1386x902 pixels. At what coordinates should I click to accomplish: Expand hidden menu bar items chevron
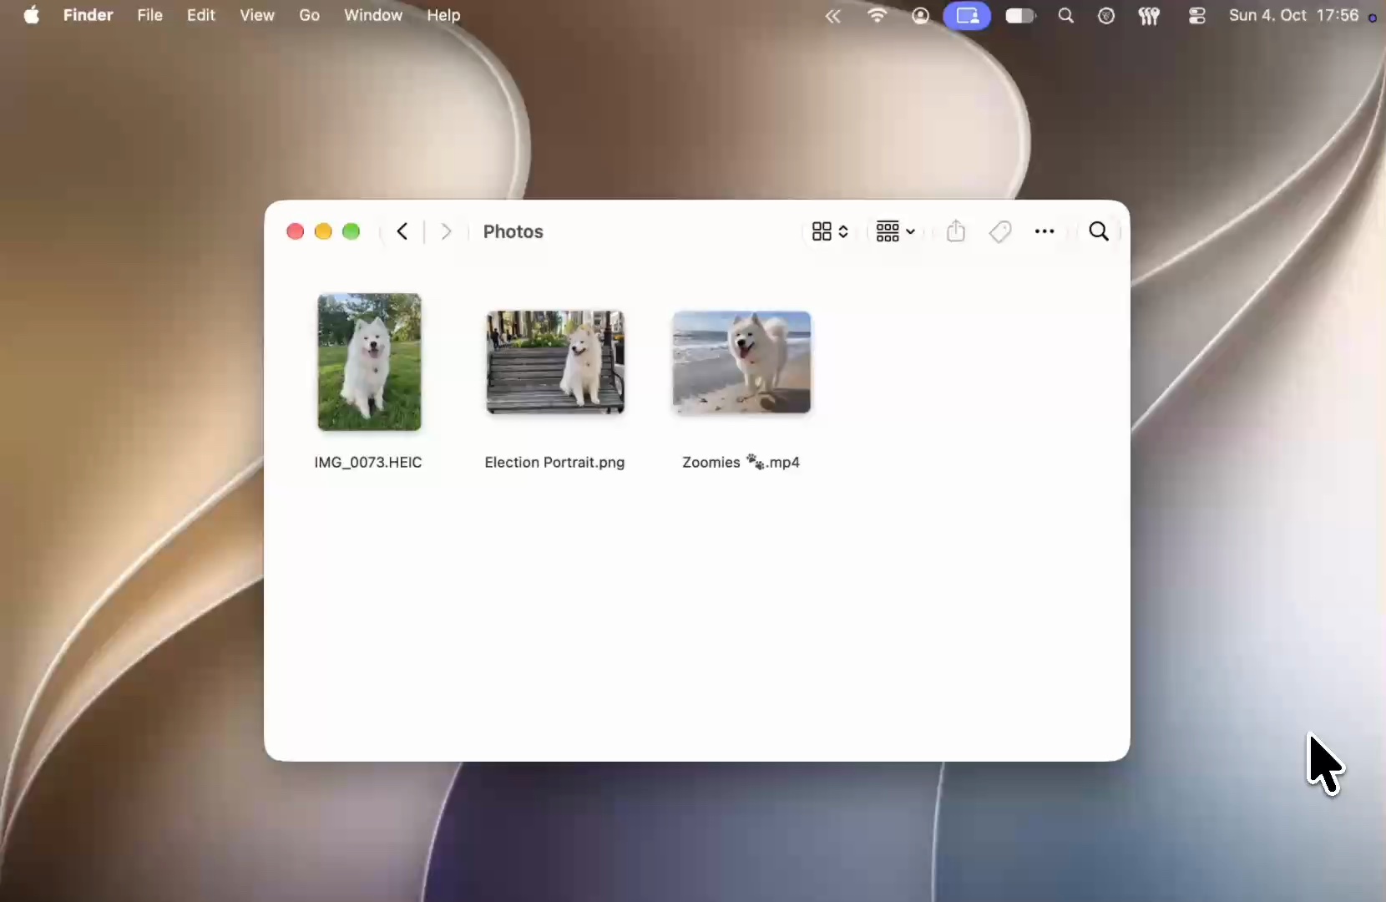coord(832,15)
